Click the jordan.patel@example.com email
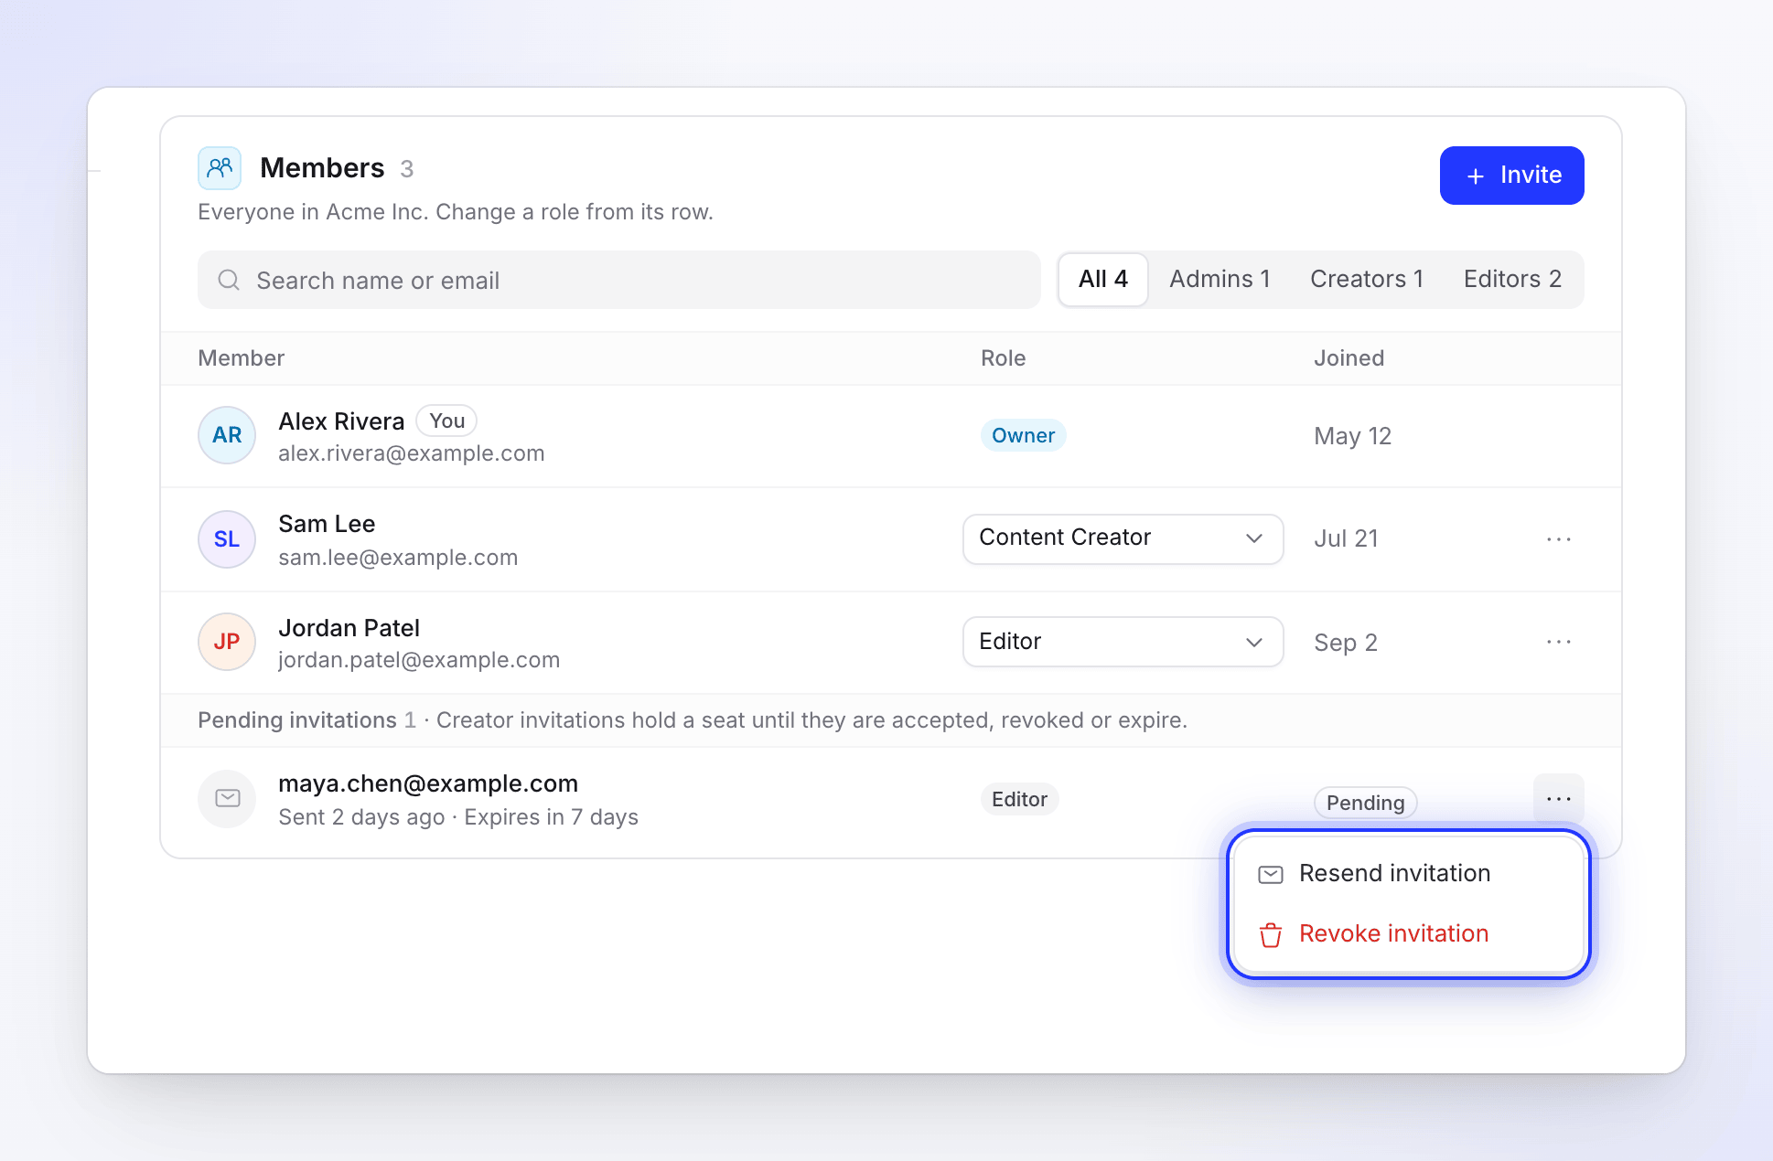 (x=419, y=660)
